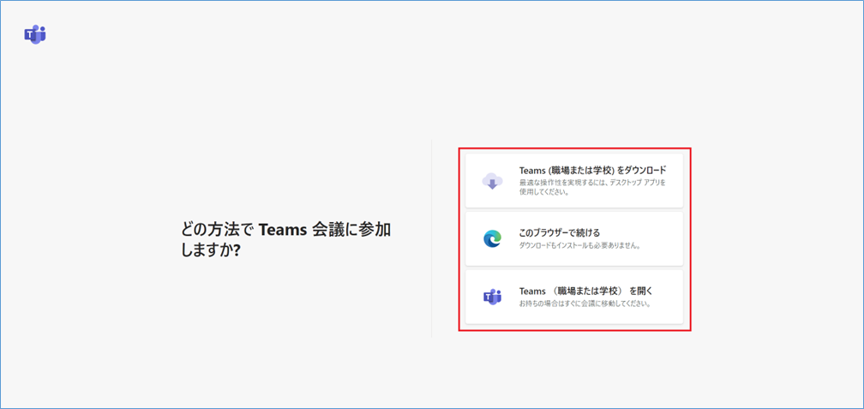Click the heading "どの方法で Teams 会議に参加しますか?"
The width and height of the screenshot is (864, 409).
pos(286,239)
